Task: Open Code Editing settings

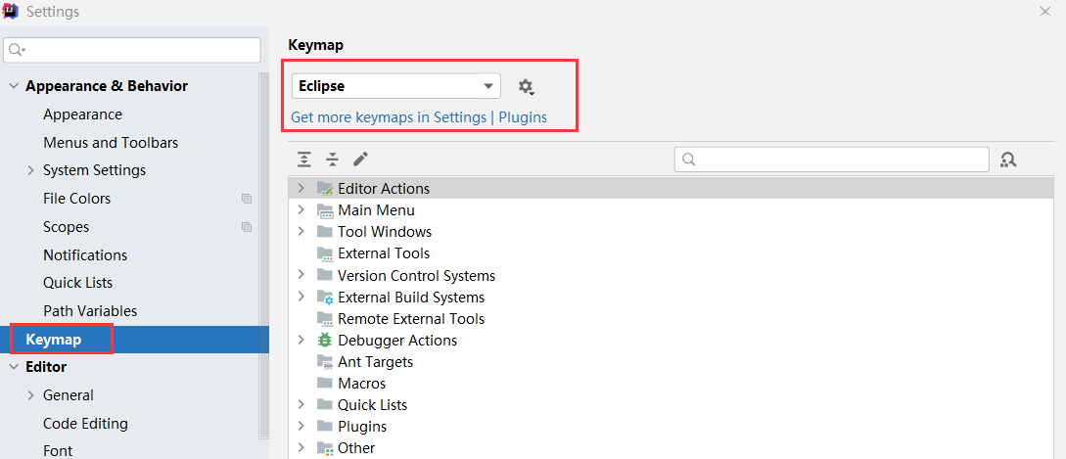Action: click(85, 424)
